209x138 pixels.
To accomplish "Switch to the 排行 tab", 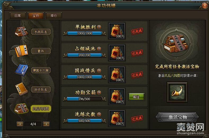I will pos(54,16).
